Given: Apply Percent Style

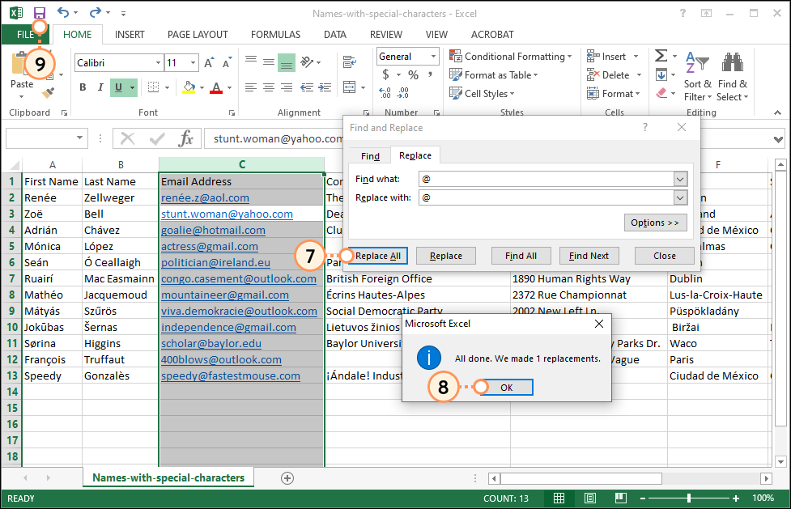Looking at the screenshot, I should [x=414, y=74].
